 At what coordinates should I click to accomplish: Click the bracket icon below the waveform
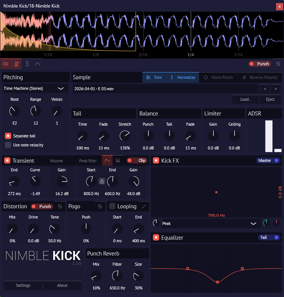27,64
